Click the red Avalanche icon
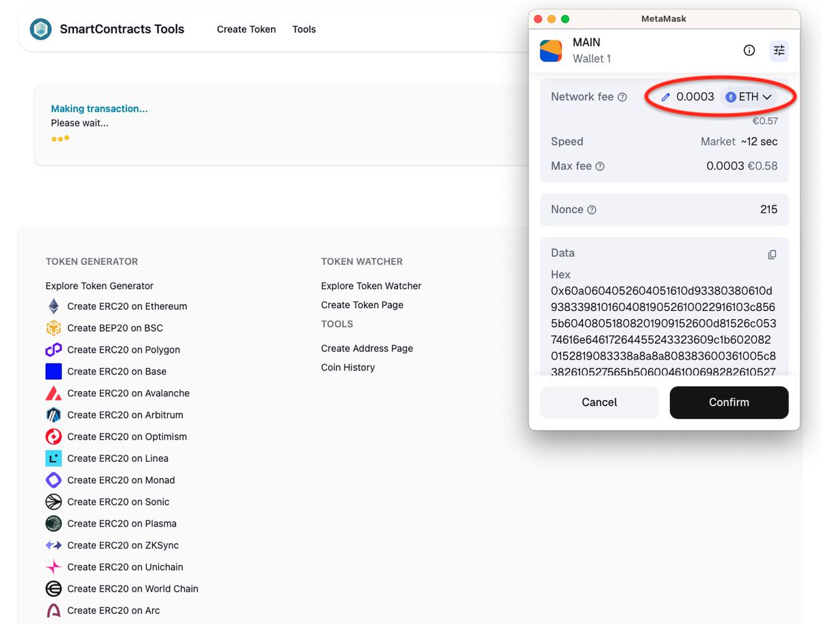Viewport: 822px width, 624px height. coord(53,393)
